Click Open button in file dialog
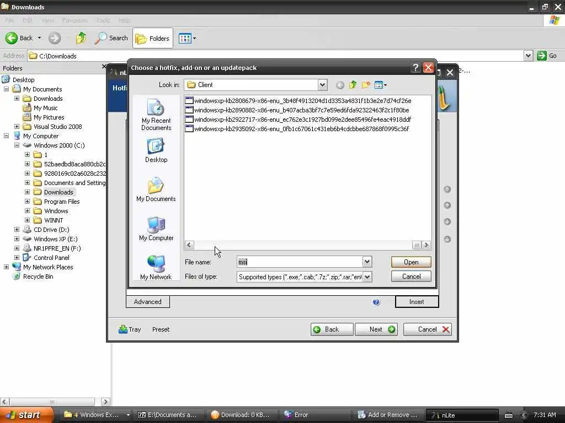The height and width of the screenshot is (423, 565). pyautogui.click(x=411, y=262)
